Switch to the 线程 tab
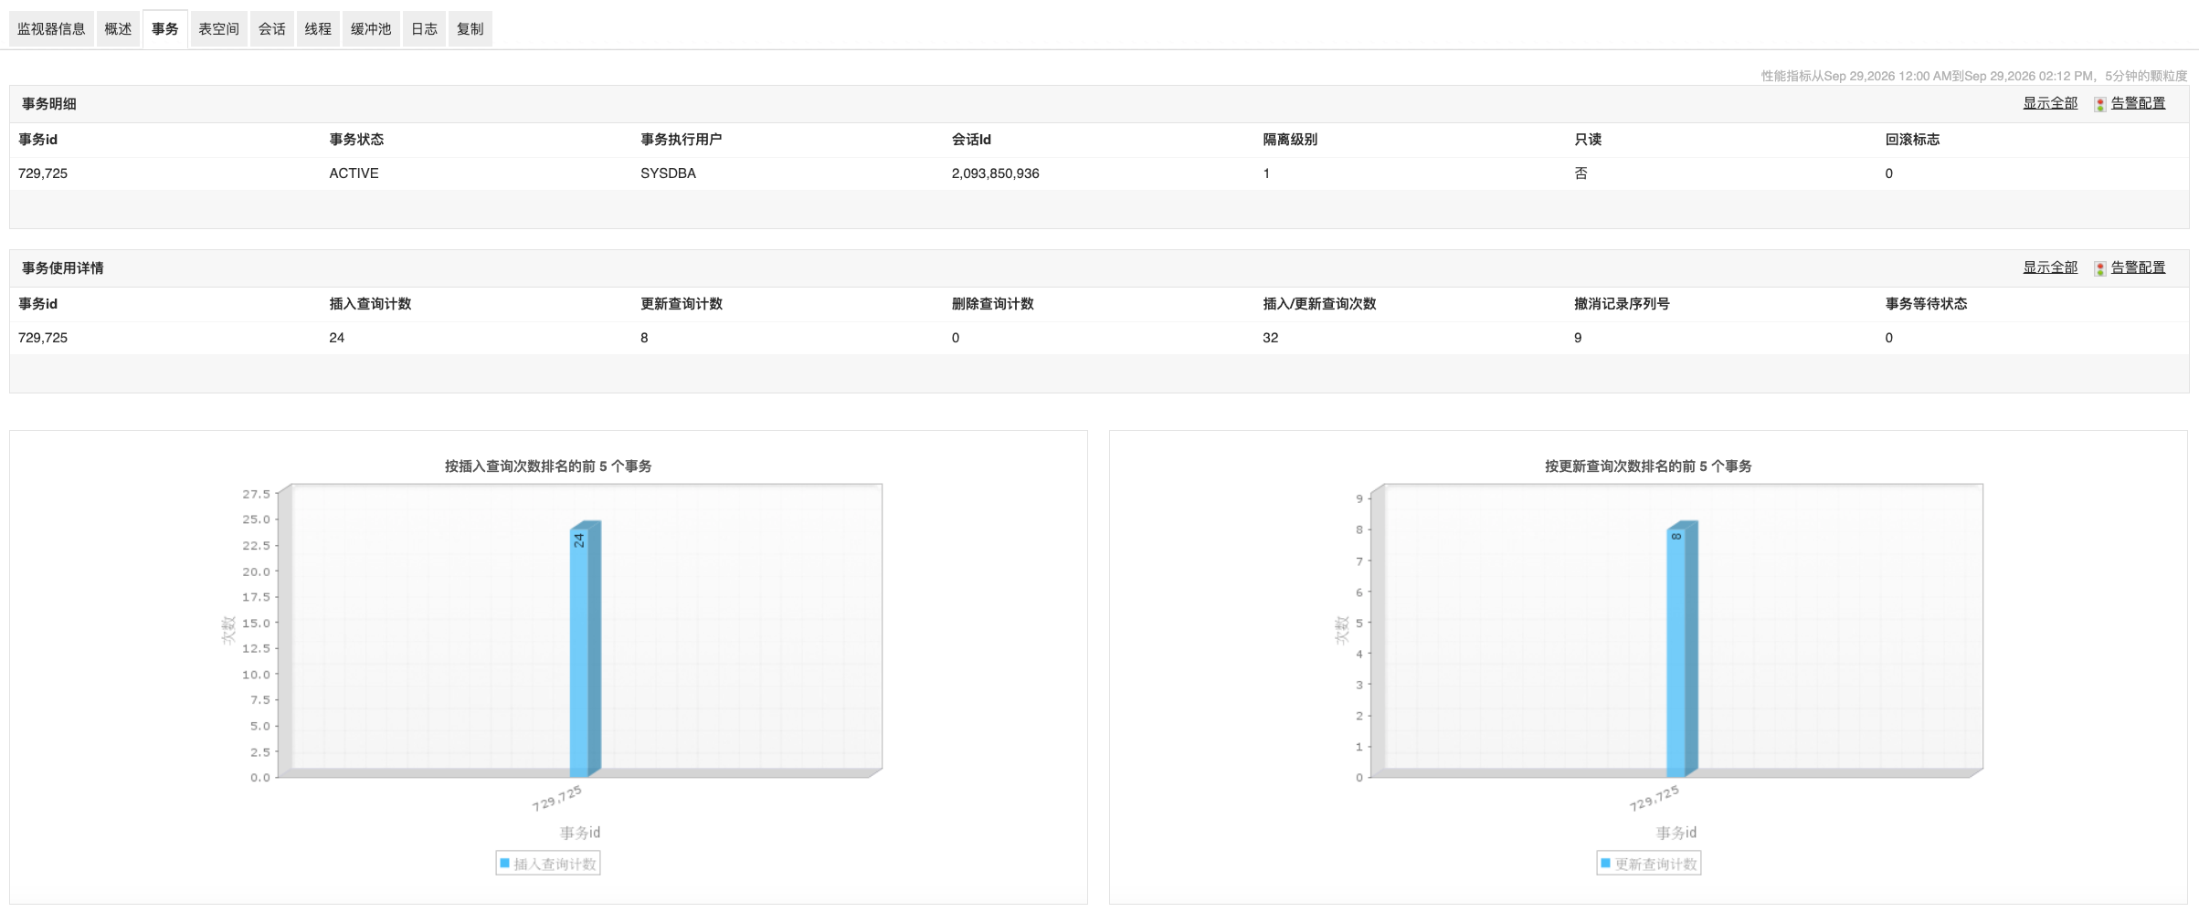2199x912 pixels. point(318,29)
